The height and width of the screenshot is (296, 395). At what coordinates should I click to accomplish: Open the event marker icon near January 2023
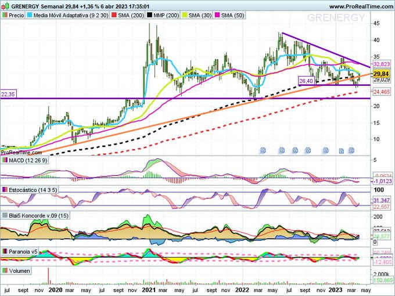[342, 151]
